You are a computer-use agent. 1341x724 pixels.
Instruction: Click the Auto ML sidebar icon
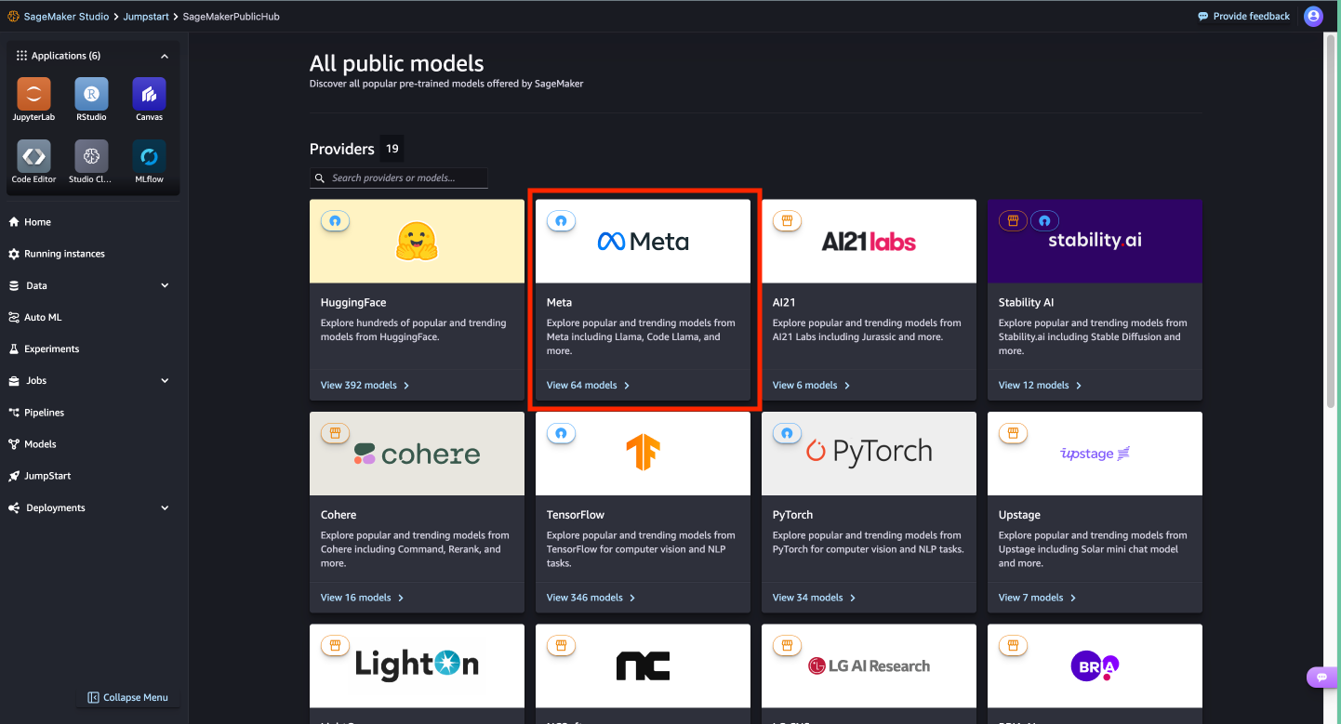[14, 317]
